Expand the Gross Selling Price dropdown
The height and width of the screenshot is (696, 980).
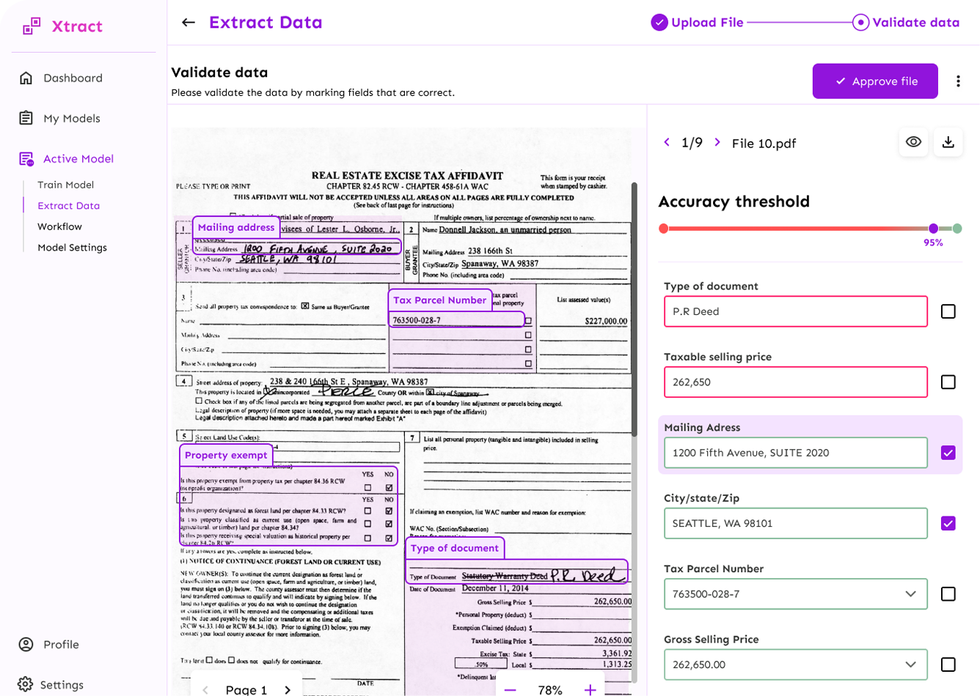[x=910, y=664]
